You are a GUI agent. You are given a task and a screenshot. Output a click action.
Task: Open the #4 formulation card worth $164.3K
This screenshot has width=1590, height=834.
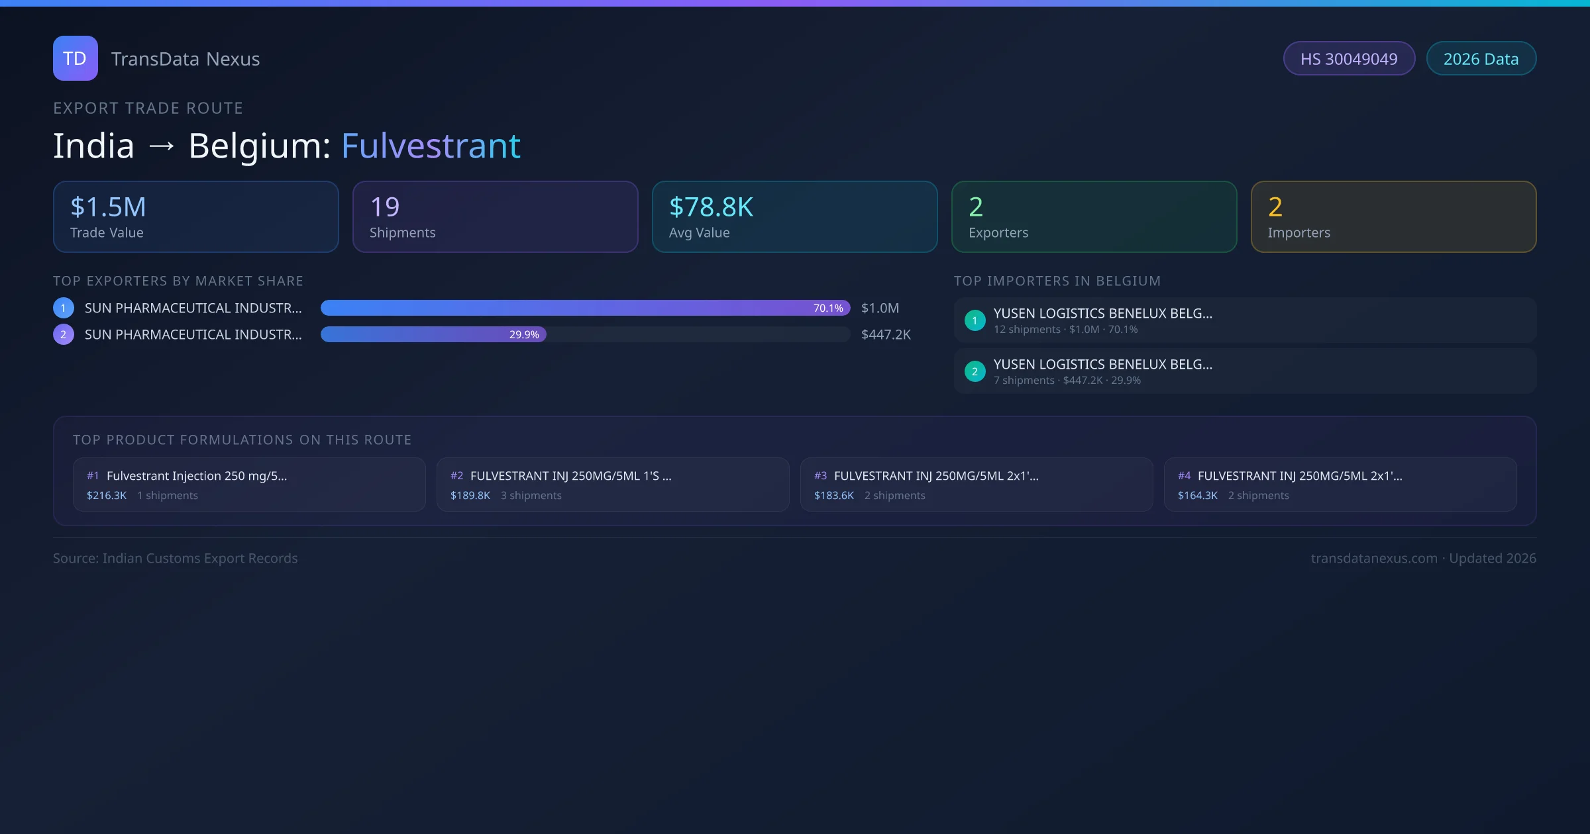[1340, 485]
